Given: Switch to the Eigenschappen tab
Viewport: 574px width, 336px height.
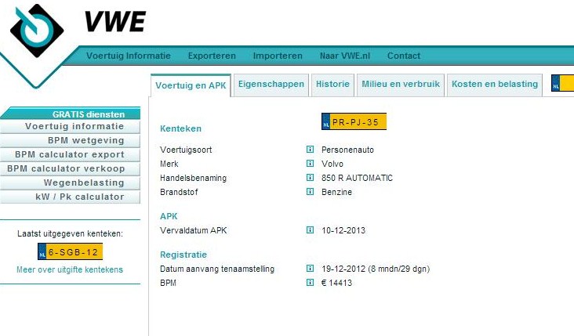Looking at the screenshot, I should point(271,84).
